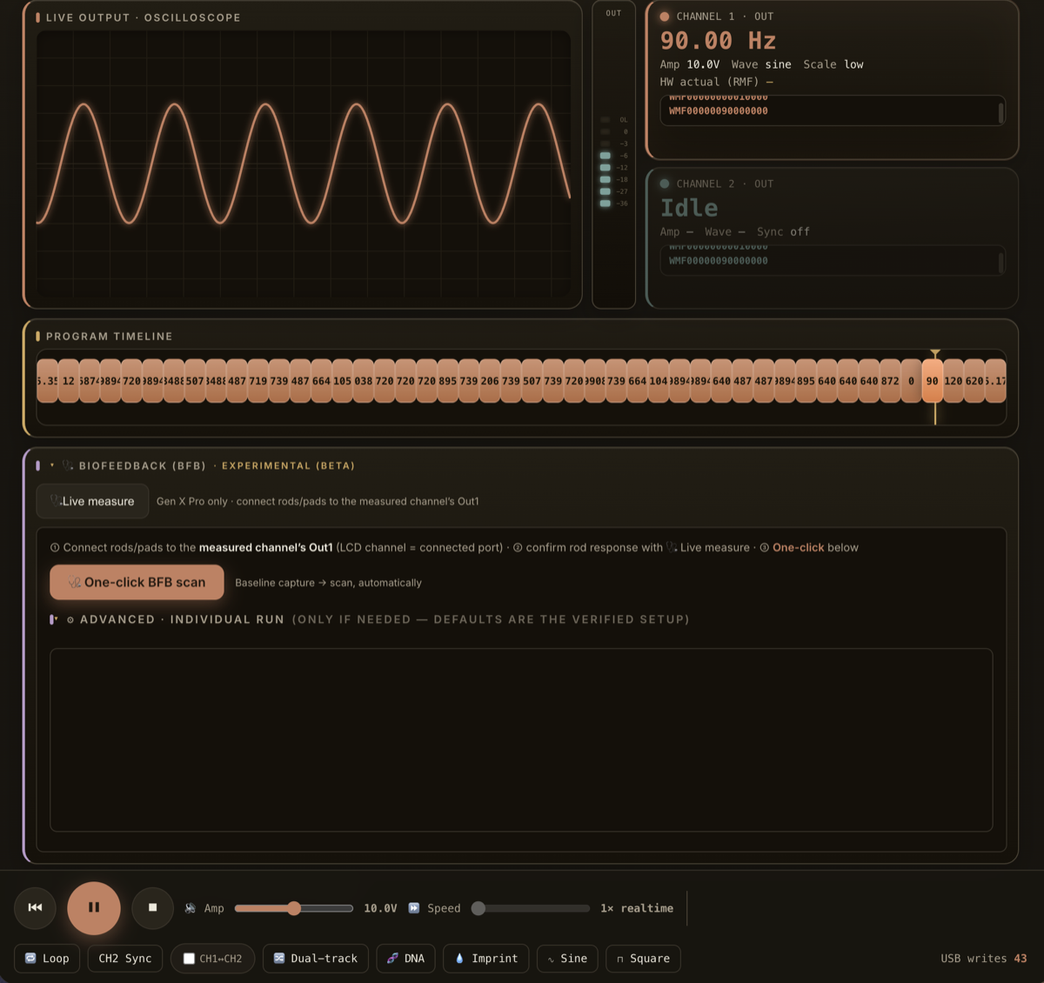Pause playback with the orange pause button
Image resolution: width=1044 pixels, height=983 pixels.
tap(94, 907)
